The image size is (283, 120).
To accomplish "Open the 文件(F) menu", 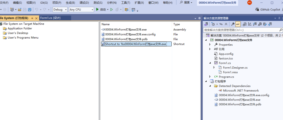I will pyautogui.click(x=4, y=3).
